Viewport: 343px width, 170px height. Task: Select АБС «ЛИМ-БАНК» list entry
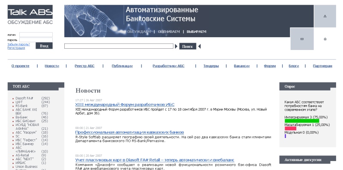(x=26, y=149)
